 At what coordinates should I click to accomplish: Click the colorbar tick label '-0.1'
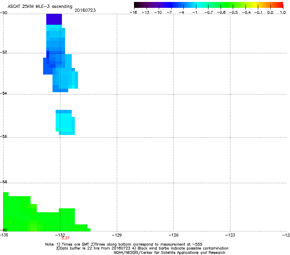[258, 13]
